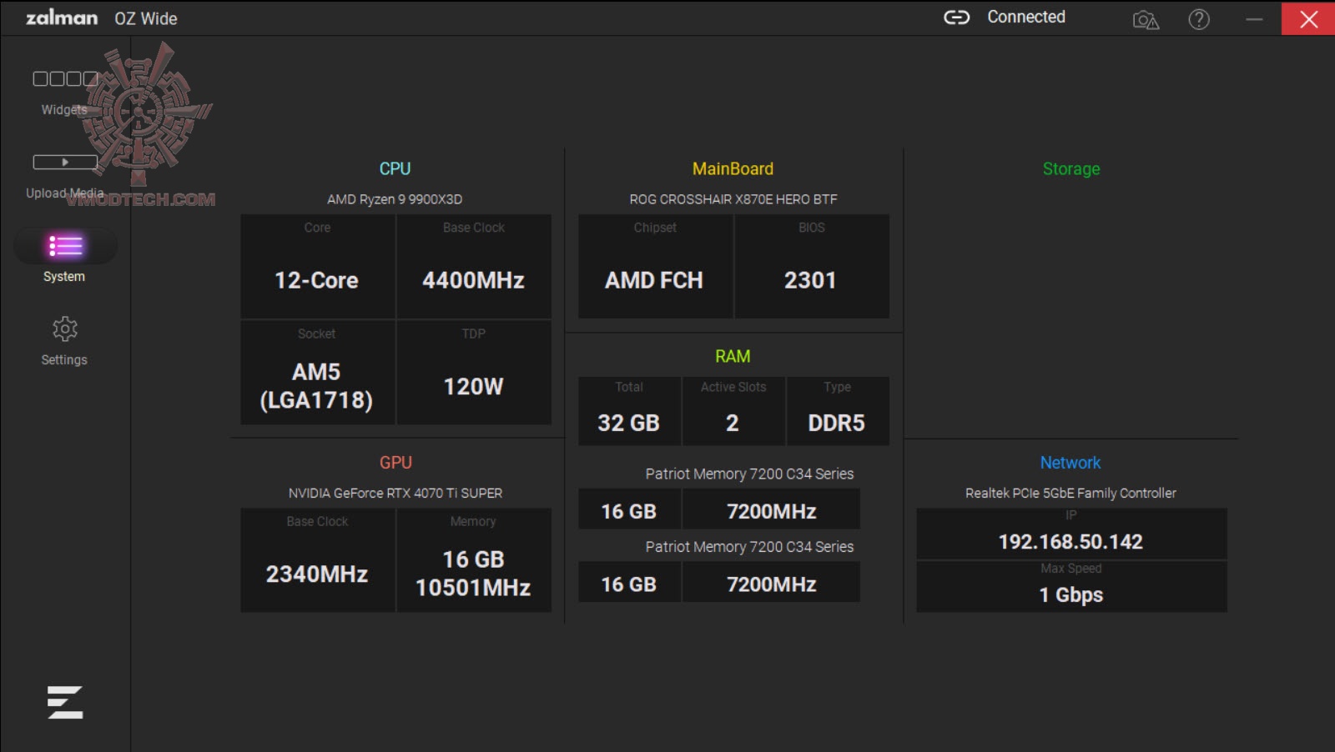Click the 120W TDP value
1335x752 pixels.
(473, 387)
